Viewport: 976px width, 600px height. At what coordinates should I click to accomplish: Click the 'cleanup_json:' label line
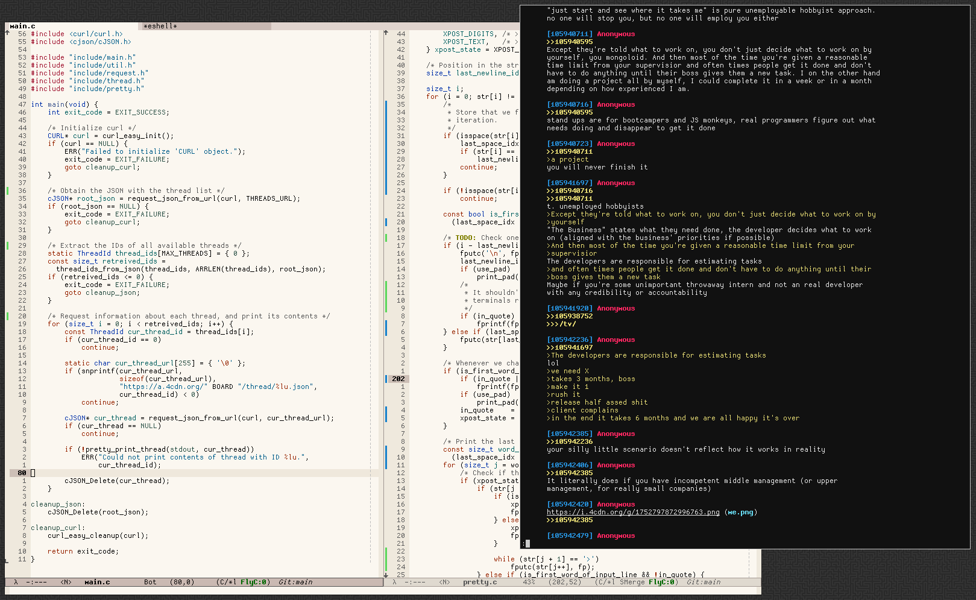(58, 504)
